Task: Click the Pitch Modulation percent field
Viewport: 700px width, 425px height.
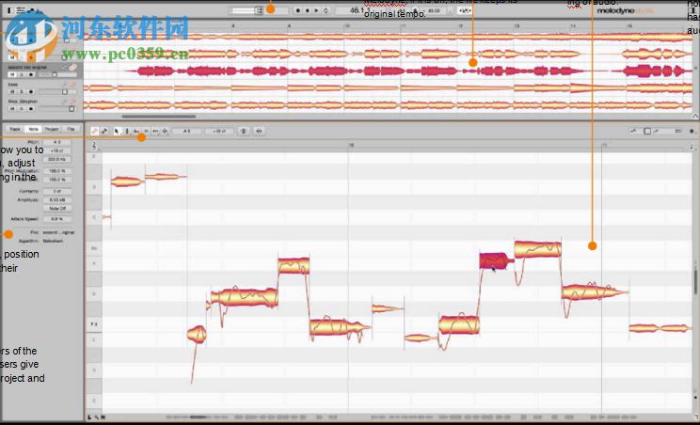Action: 56,171
